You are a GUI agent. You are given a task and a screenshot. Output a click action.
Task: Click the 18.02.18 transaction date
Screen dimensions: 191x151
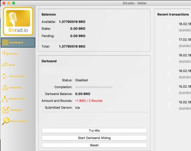coord(185,24)
